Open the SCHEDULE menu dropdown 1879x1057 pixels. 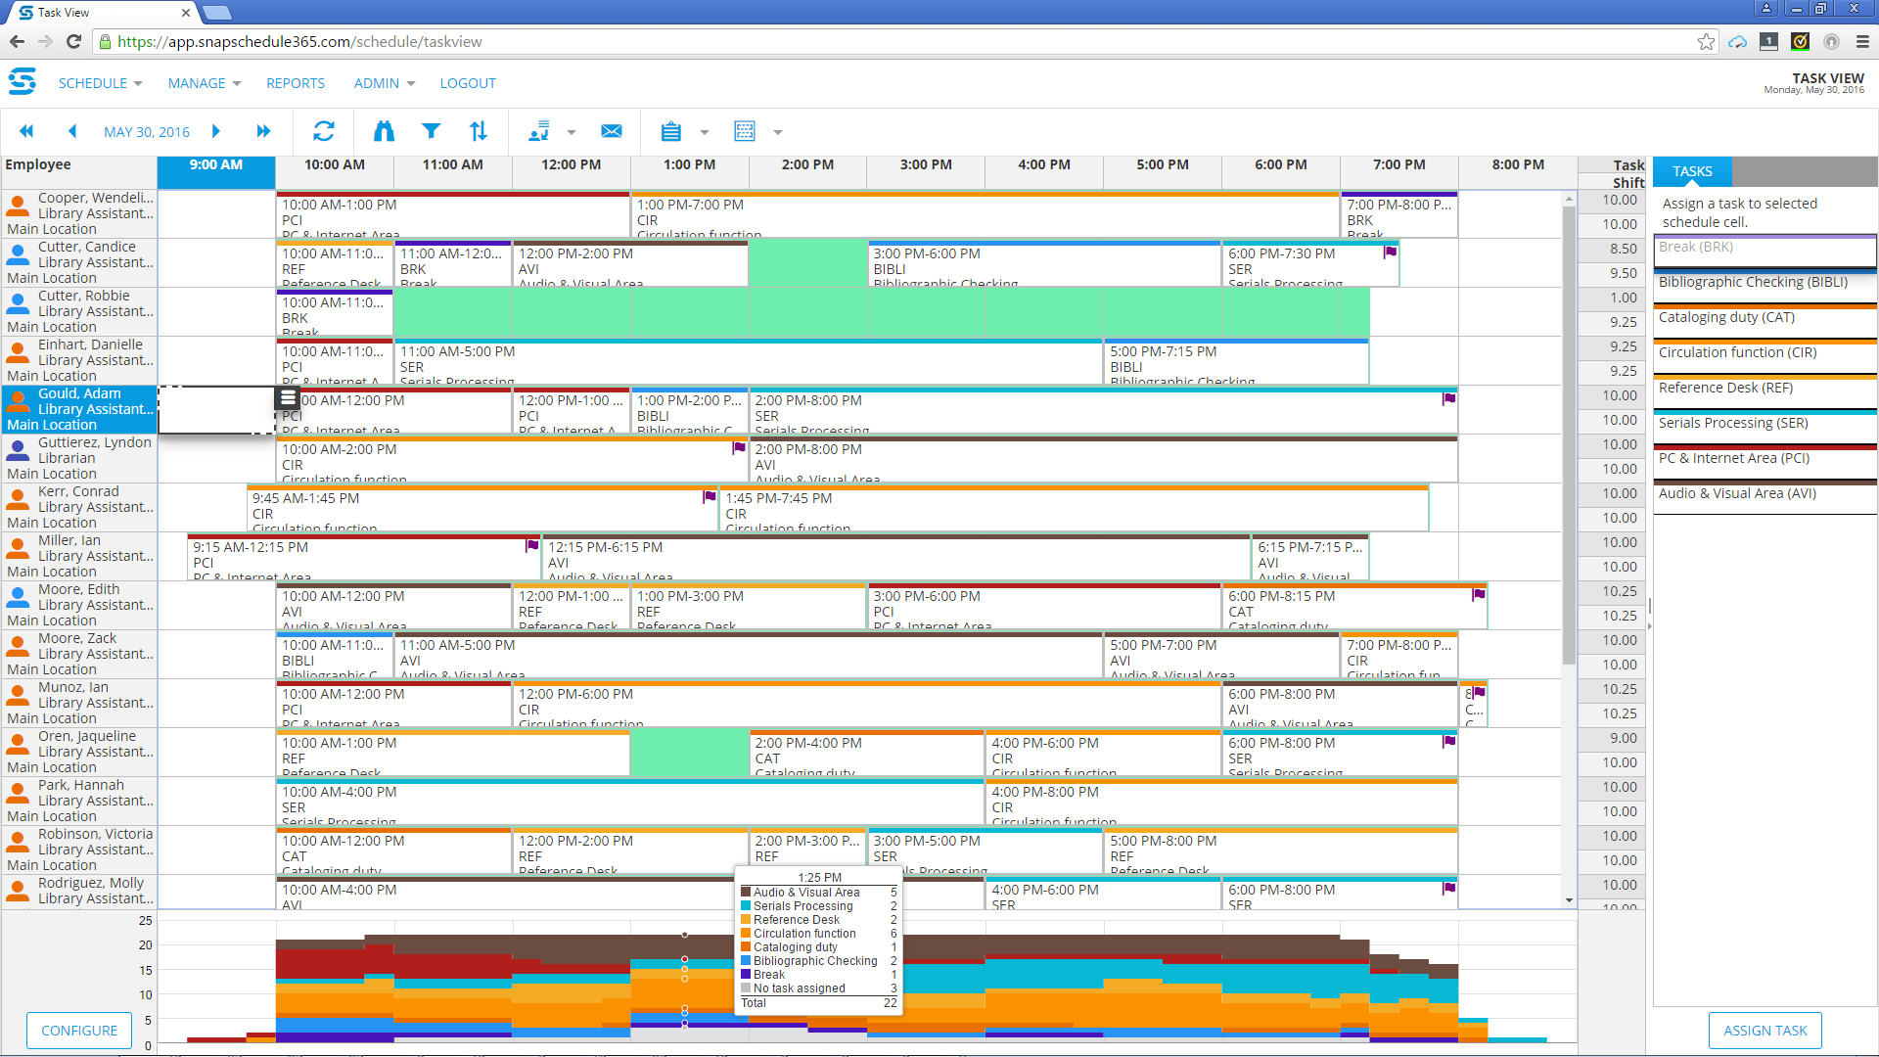(x=100, y=83)
